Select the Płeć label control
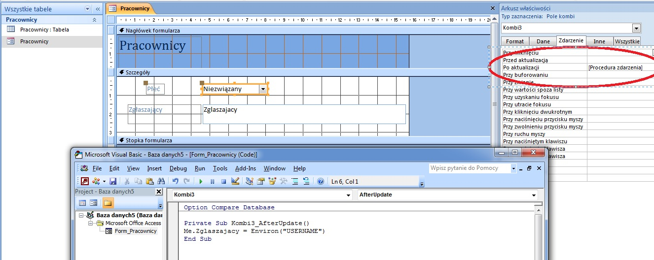Viewport: 654px width, 260px height. (155, 89)
